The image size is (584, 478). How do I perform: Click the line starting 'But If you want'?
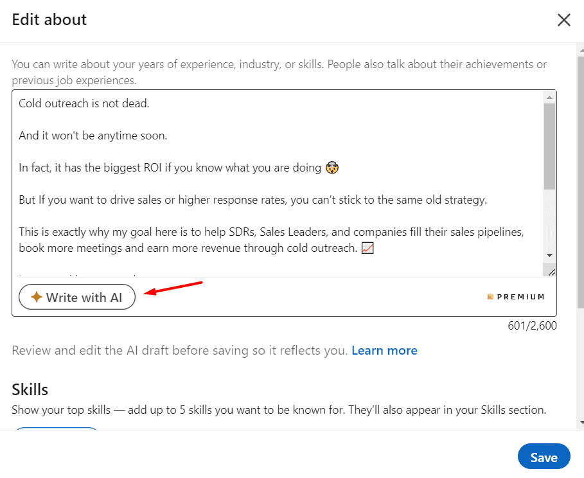(x=253, y=200)
